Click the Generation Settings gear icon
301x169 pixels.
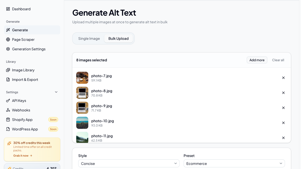tap(8, 49)
